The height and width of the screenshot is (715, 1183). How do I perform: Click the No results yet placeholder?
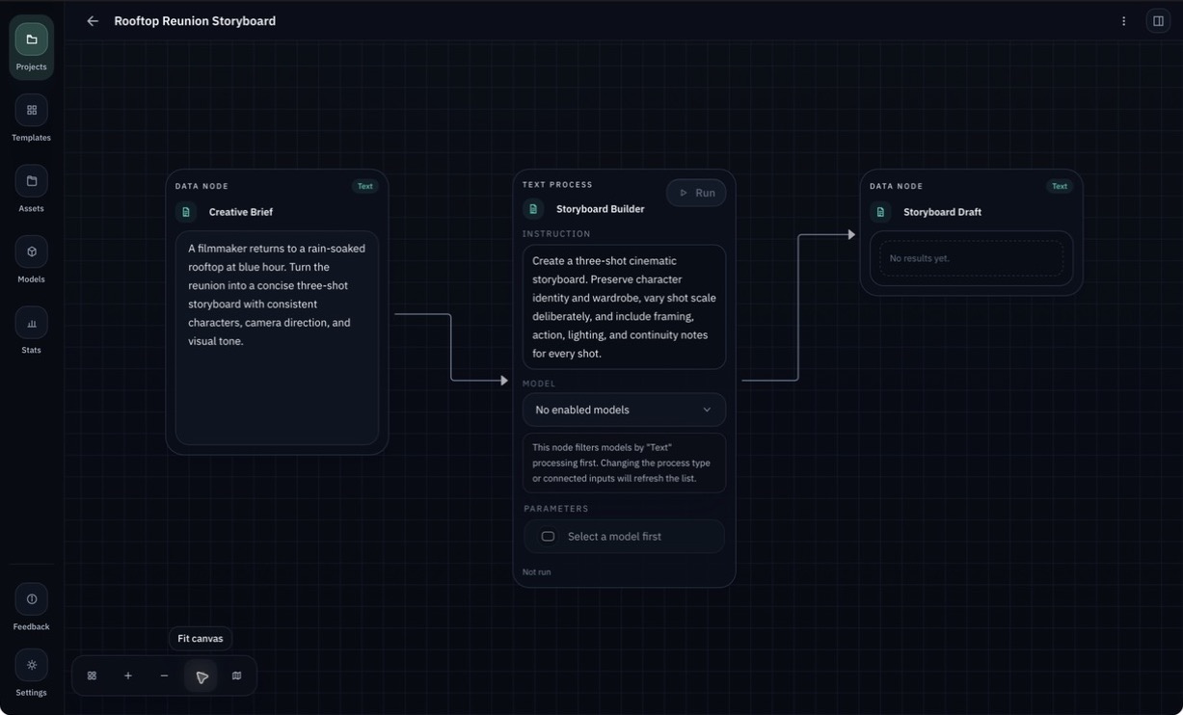click(971, 258)
